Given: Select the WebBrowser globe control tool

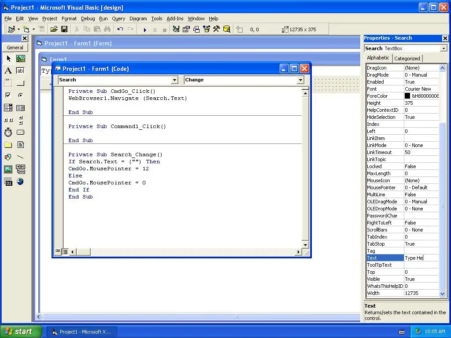Looking at the screenshot, I should tap(20, 182).
